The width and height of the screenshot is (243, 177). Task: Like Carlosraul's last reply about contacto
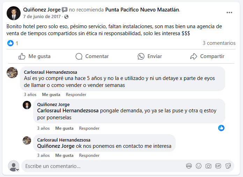(64, 155)
